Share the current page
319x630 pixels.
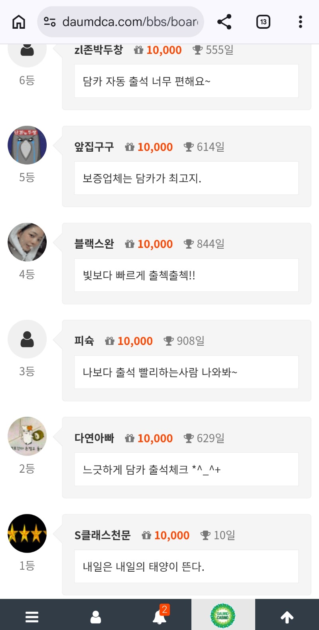[x=224, y=22]
